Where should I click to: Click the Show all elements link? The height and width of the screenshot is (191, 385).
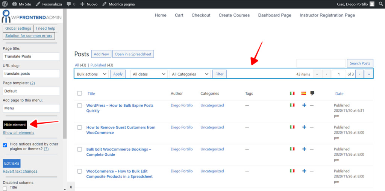point(18,133)
